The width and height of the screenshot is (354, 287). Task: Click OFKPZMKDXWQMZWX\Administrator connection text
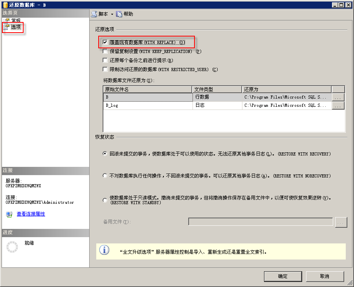coord(40,203)
